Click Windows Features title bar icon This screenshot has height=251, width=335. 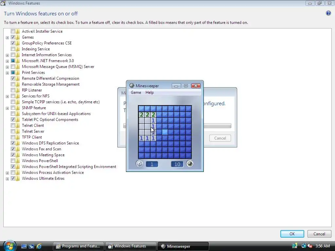(x=3, y=3)
